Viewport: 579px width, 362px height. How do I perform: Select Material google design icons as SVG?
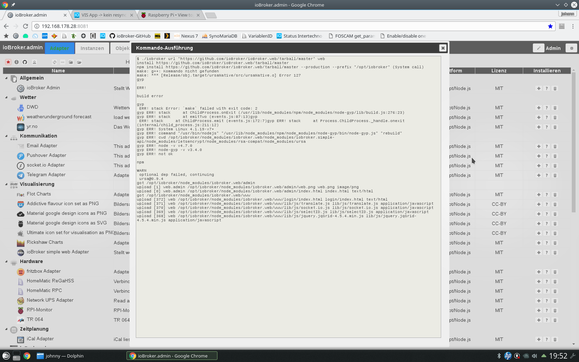67,223
